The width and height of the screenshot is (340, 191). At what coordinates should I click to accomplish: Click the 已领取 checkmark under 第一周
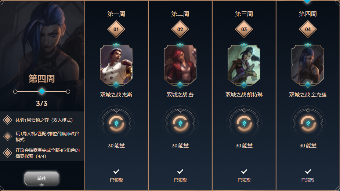116,172
